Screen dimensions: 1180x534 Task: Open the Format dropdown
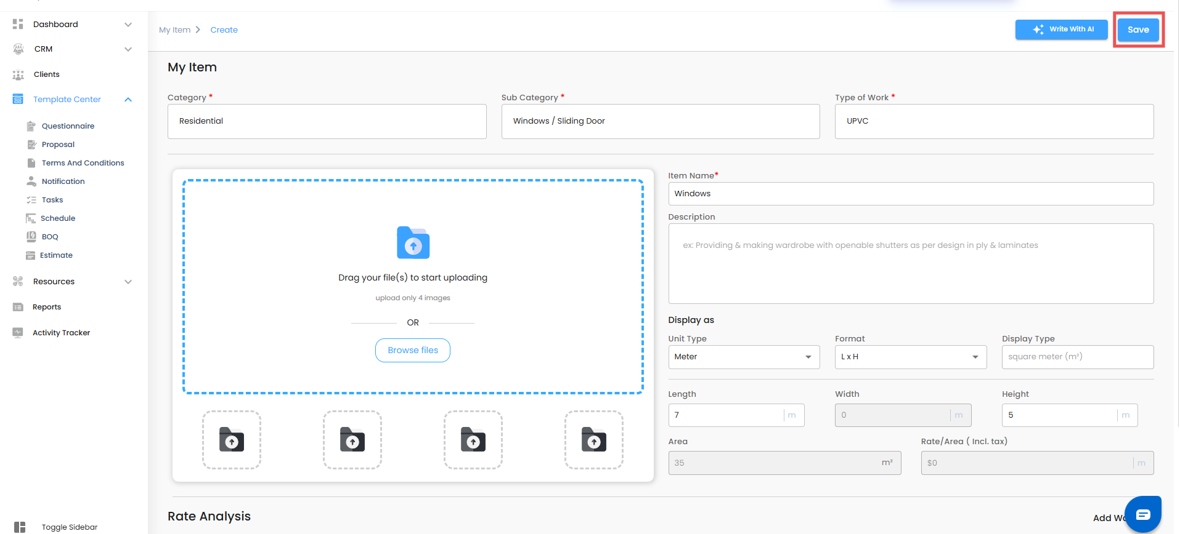(911, 357)
